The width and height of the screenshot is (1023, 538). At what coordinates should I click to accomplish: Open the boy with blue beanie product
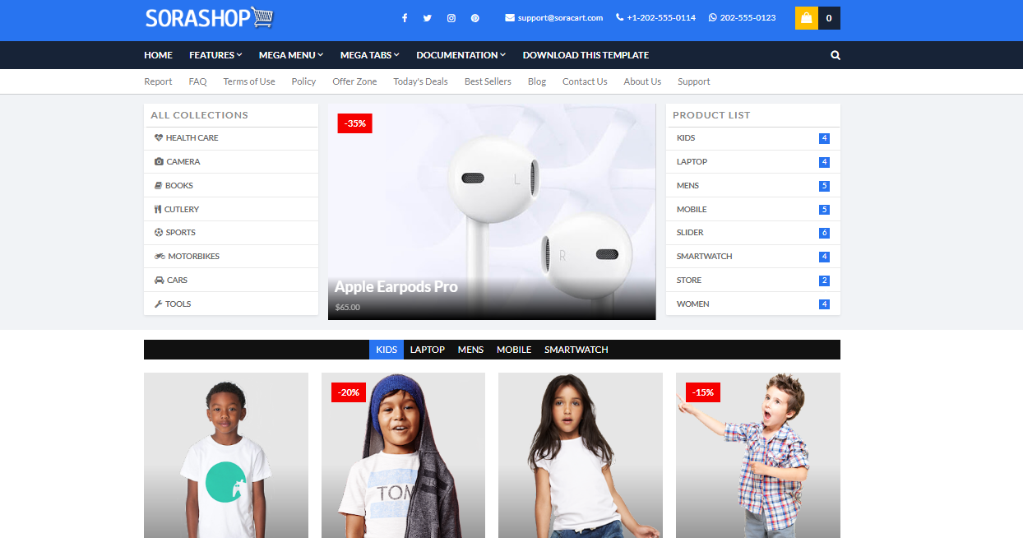[x=403, y=455]
